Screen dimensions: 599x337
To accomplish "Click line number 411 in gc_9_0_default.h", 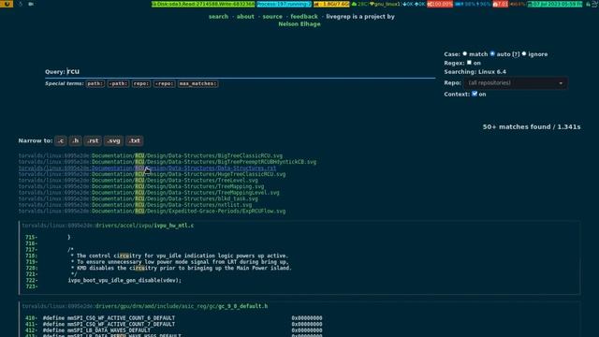I will [31, 324].
